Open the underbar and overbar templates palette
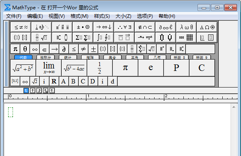The width and height of the screenshot is (241, 156). [124, 37]
